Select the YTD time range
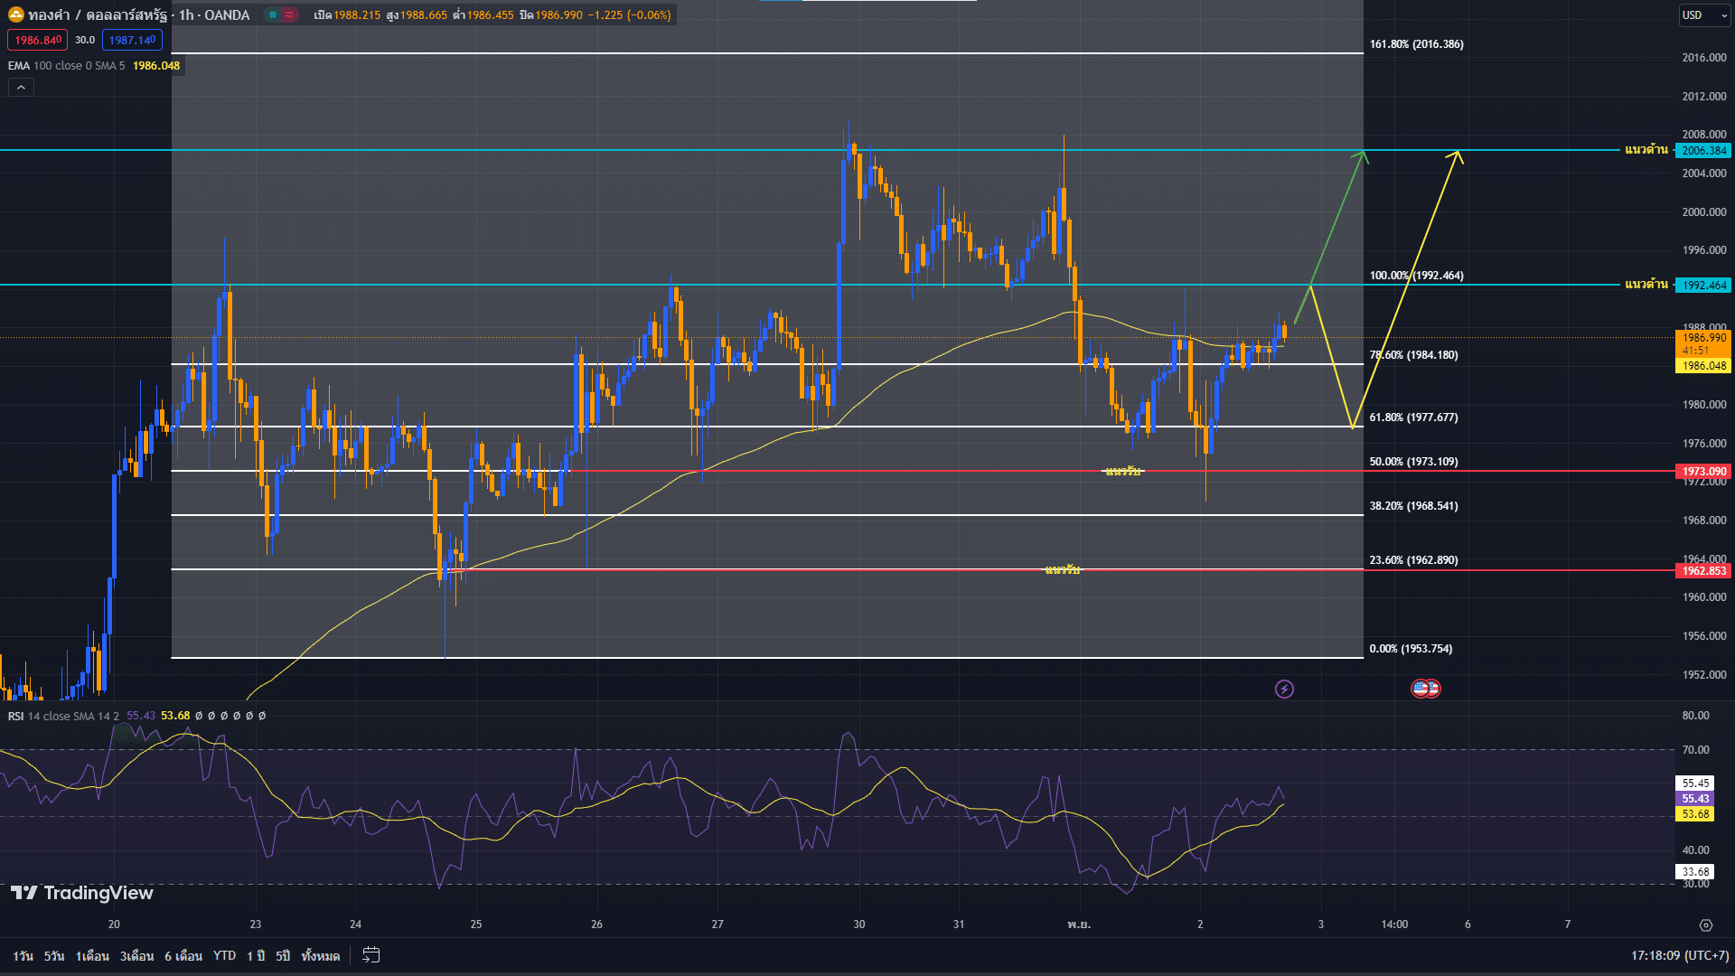 pos(224,955)
